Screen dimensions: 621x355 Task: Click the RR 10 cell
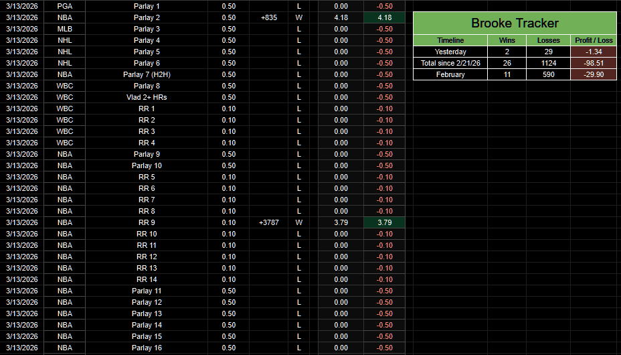coord(147,234)
